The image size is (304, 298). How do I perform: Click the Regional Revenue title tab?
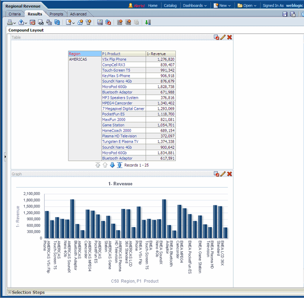point(23,6)
